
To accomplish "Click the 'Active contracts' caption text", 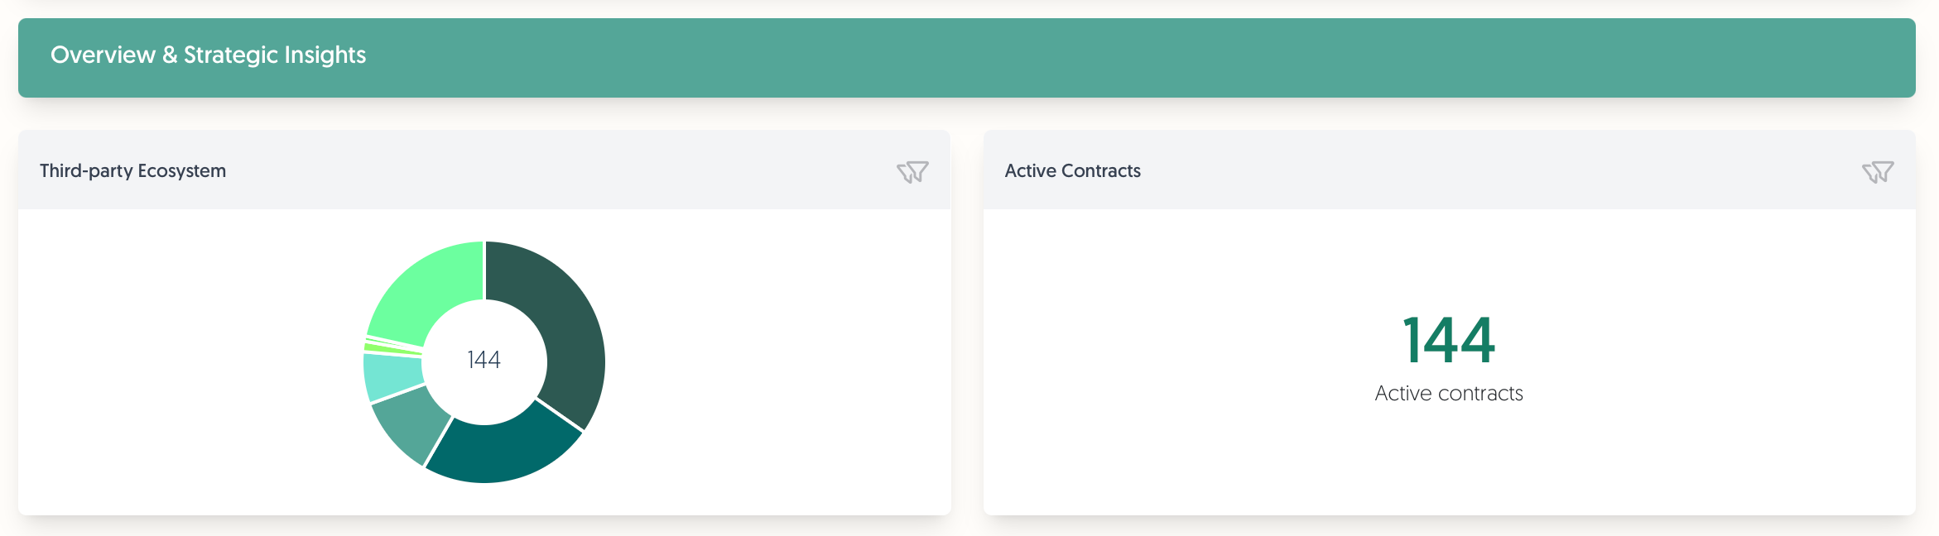I will point(1449,393).
